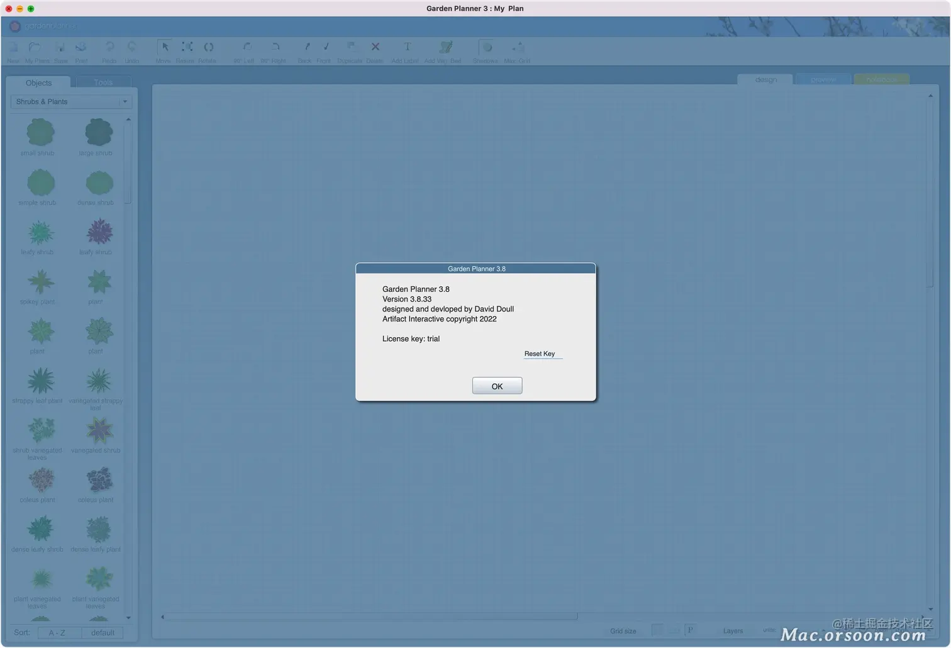Select the Rotate tool

(x=208, y=47)
